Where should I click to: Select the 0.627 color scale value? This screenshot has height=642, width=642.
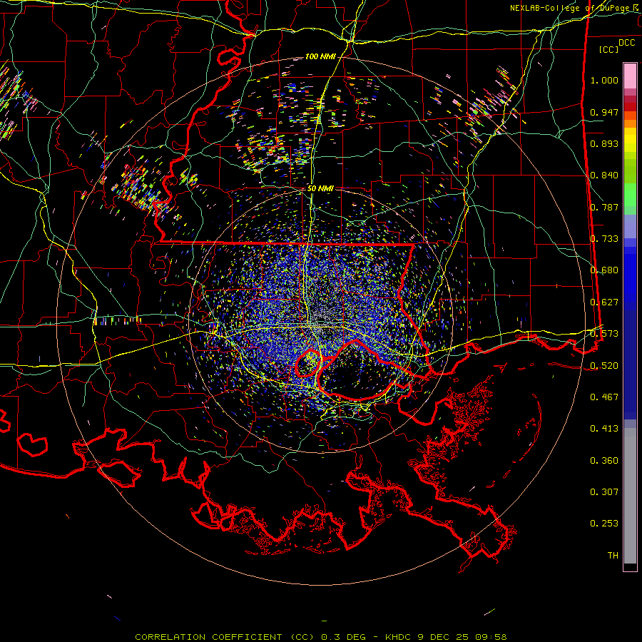point(604,302)
